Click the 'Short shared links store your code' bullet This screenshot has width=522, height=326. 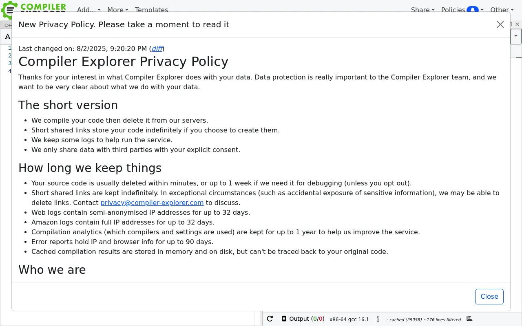tap(155, 130)
